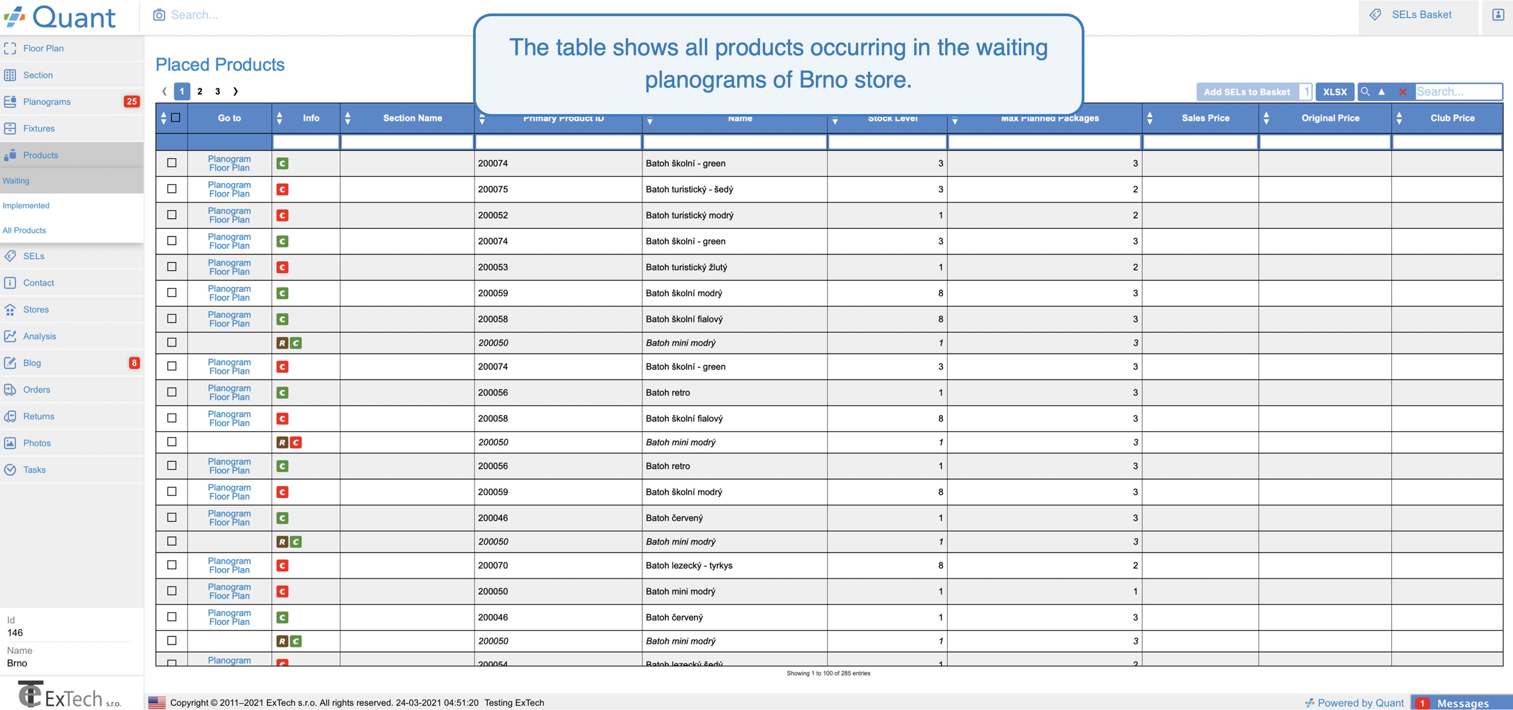Click the Orders truck icon
The width and height of the screenshot is (1513, 710).
(x=10, y=389)
